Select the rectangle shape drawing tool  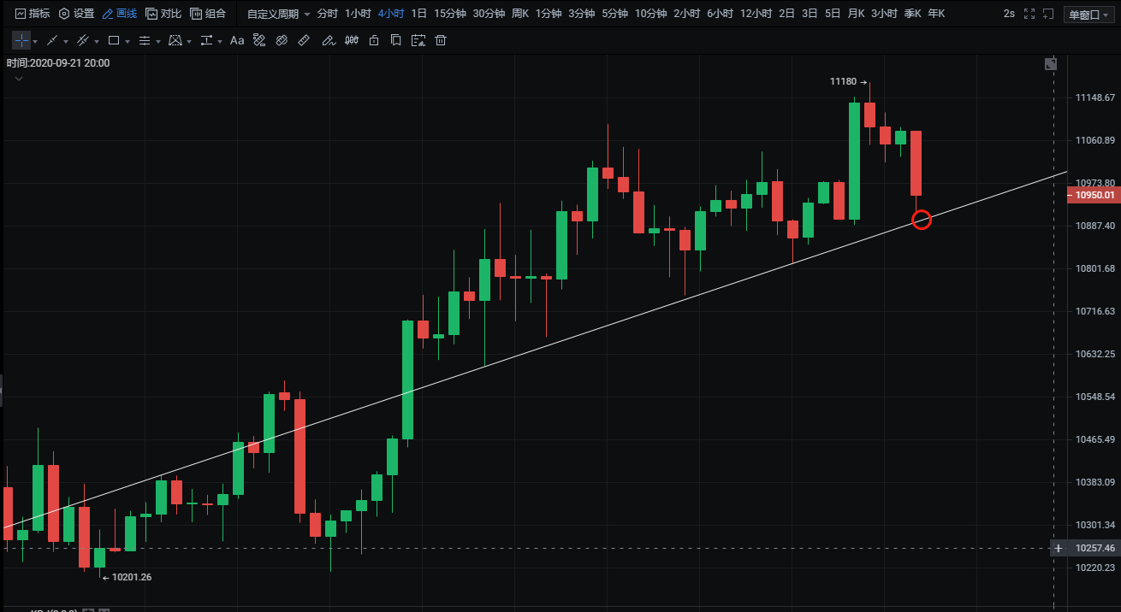114,40
